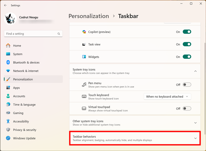The height and width of the screenshot is (151, 206).
Task: Click the Gaming controller icon in sidebar
Action: pyautogui.click(x=8, y=113)
